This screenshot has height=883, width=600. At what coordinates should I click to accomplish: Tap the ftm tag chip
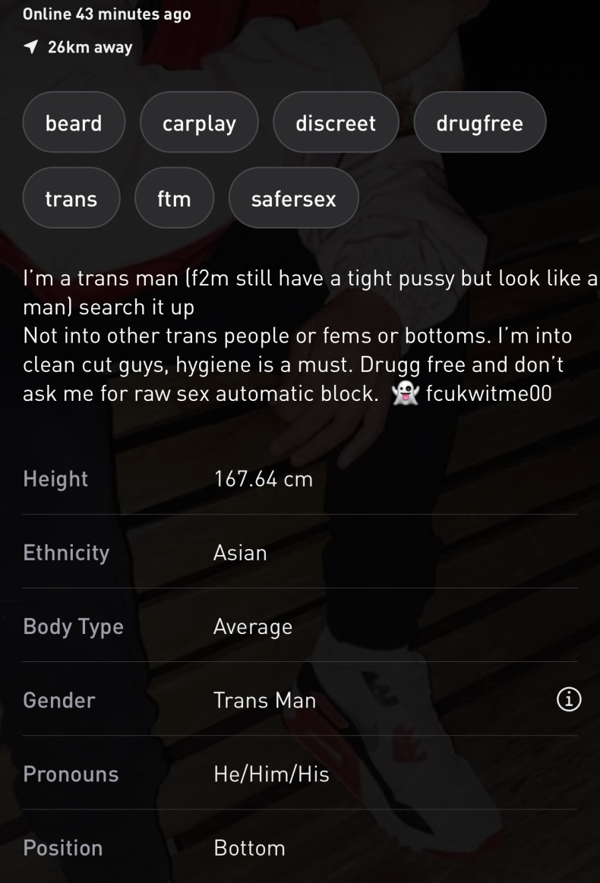[x=174, y=199]
